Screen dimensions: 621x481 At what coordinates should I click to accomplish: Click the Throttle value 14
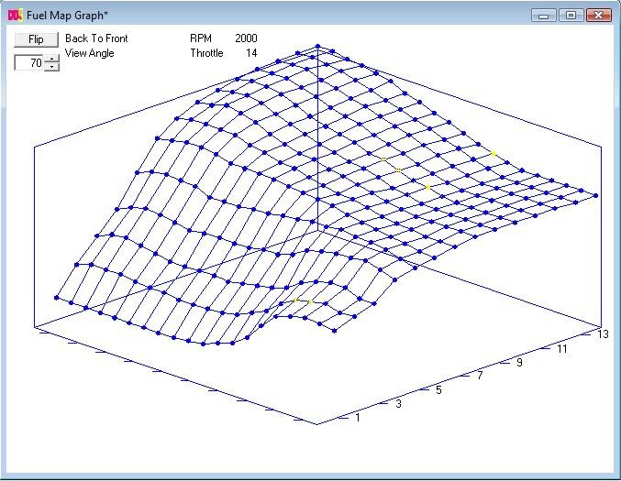click(251, 53)
